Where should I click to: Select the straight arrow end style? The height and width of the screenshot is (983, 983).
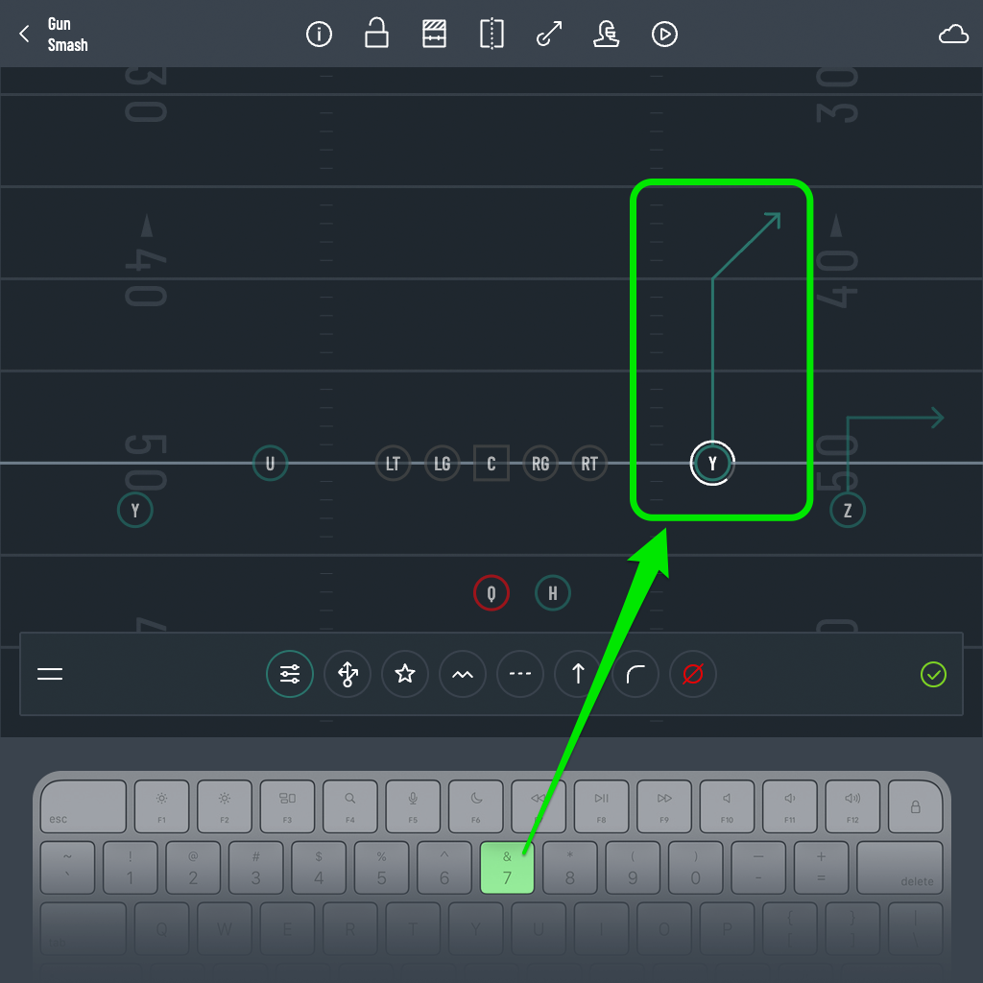click(578, 674)
